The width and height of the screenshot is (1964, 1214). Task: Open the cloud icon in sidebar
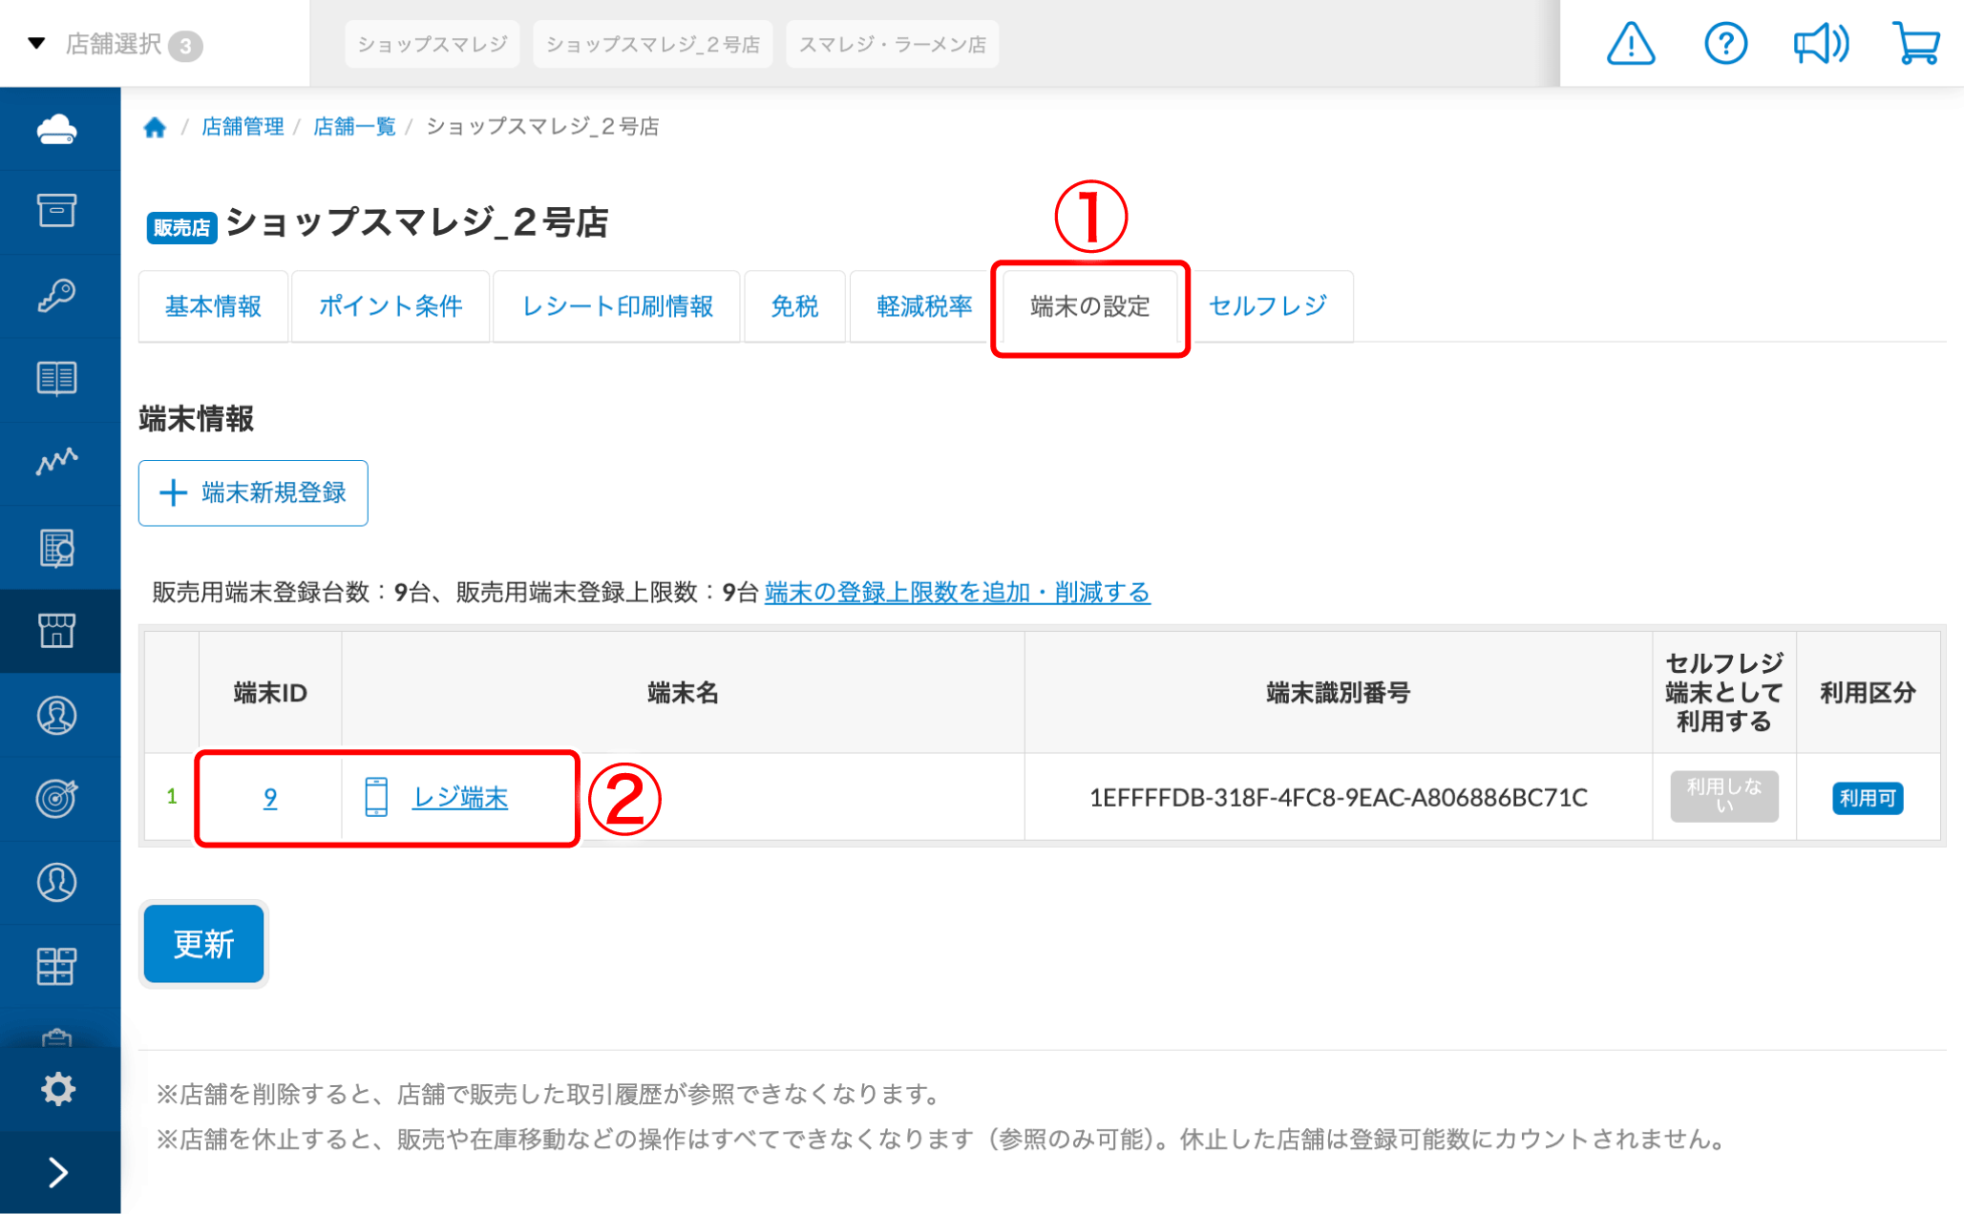click(57, 129)
